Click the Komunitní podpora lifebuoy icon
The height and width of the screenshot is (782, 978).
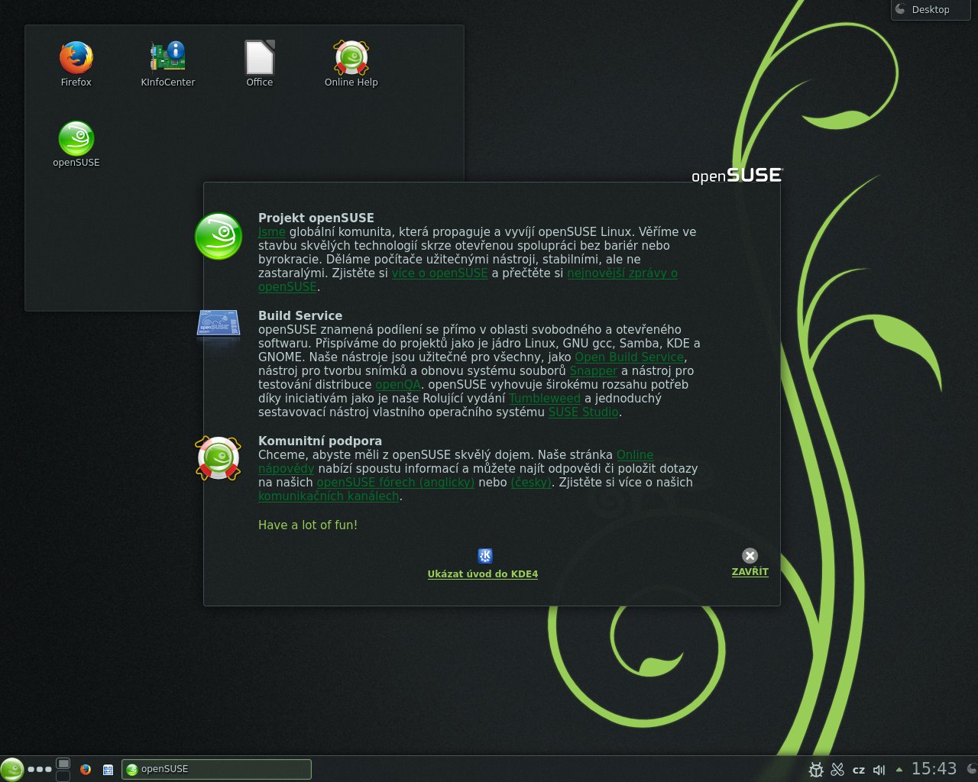pyautogui.click(x=219, y=458)
